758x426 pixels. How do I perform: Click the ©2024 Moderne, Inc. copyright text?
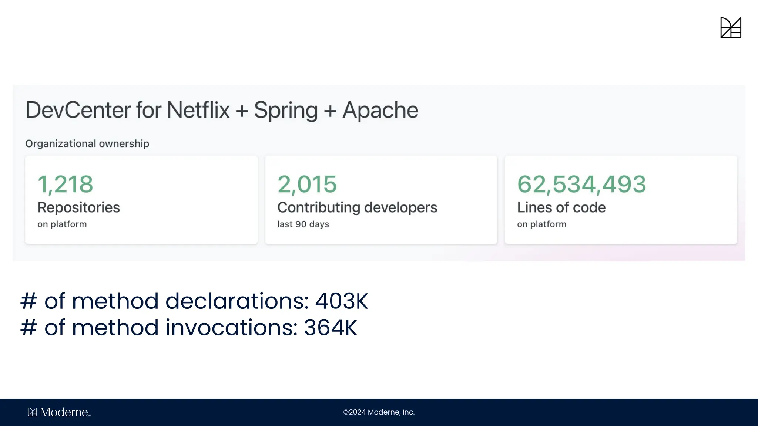[x=379, y=412]
